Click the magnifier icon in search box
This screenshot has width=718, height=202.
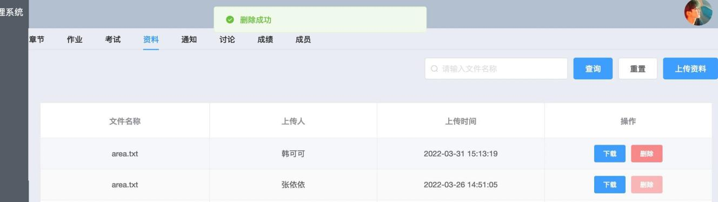pyautogui.click(x=434, y=69)
